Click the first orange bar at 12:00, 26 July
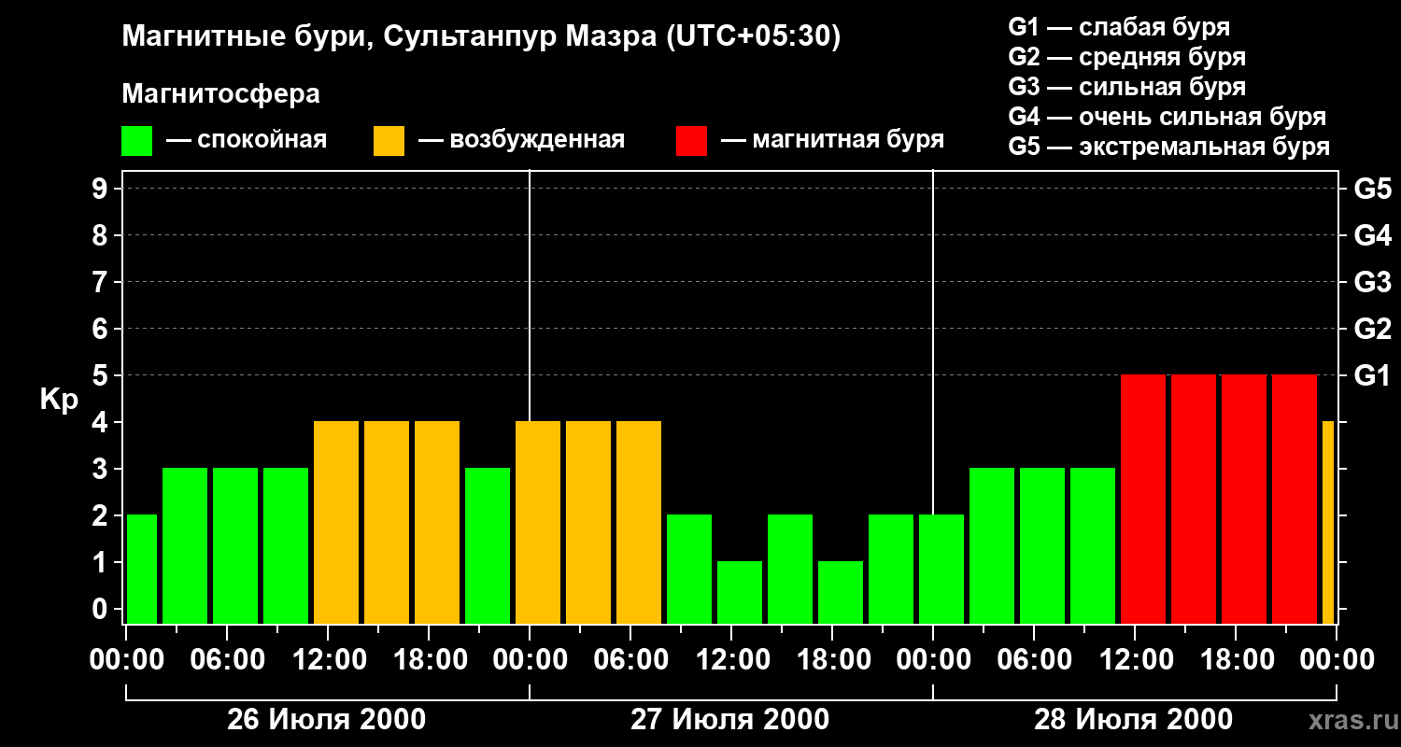This screenshot has height=747, width=1401. (336, 522)
